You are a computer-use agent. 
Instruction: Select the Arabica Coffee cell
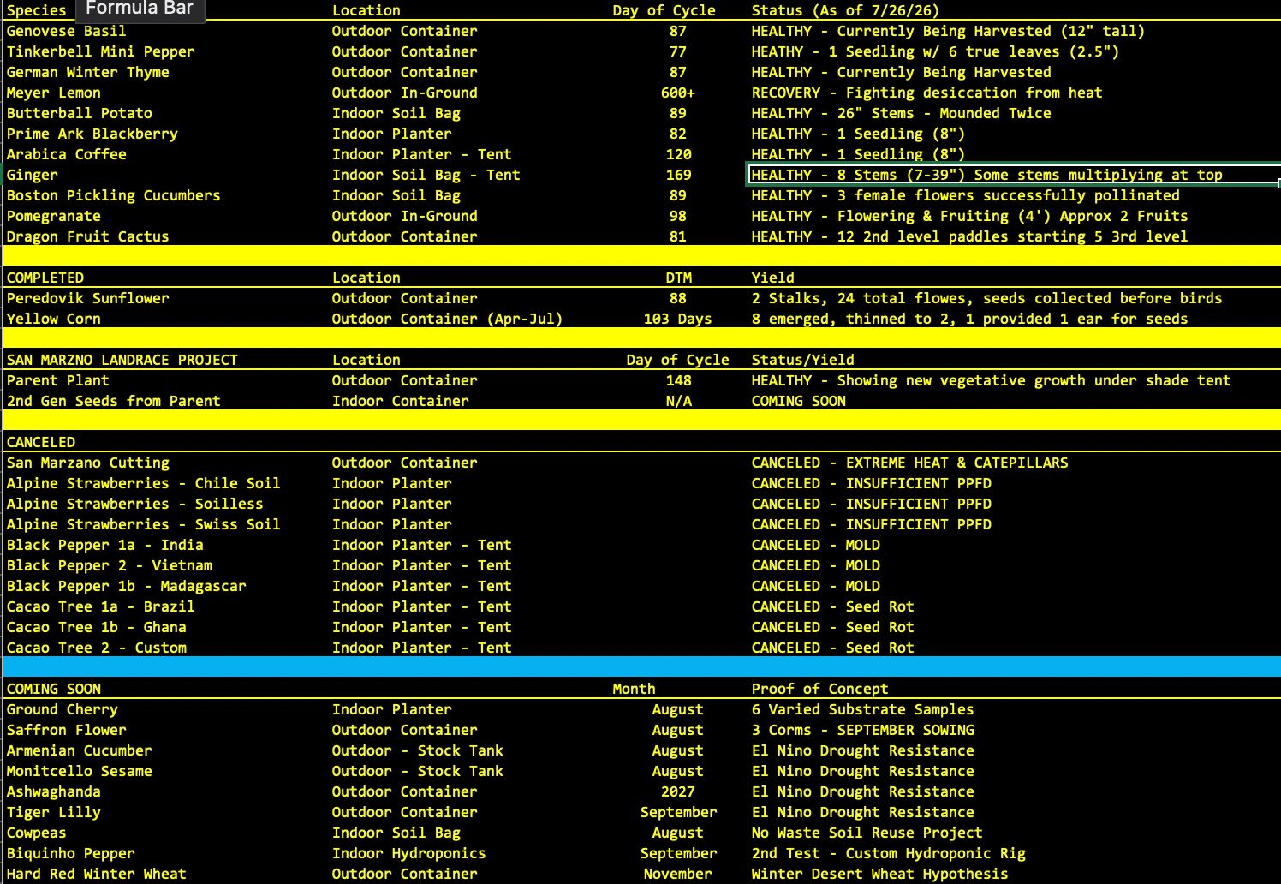coord(66,154)
